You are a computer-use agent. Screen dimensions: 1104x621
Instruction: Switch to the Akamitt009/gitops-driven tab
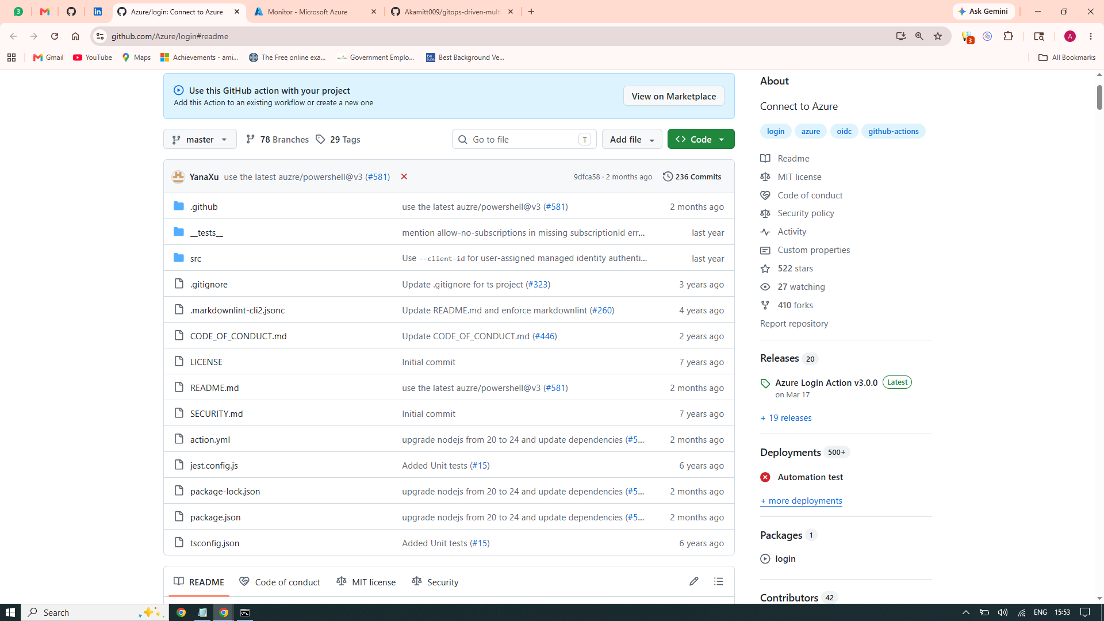452,11
